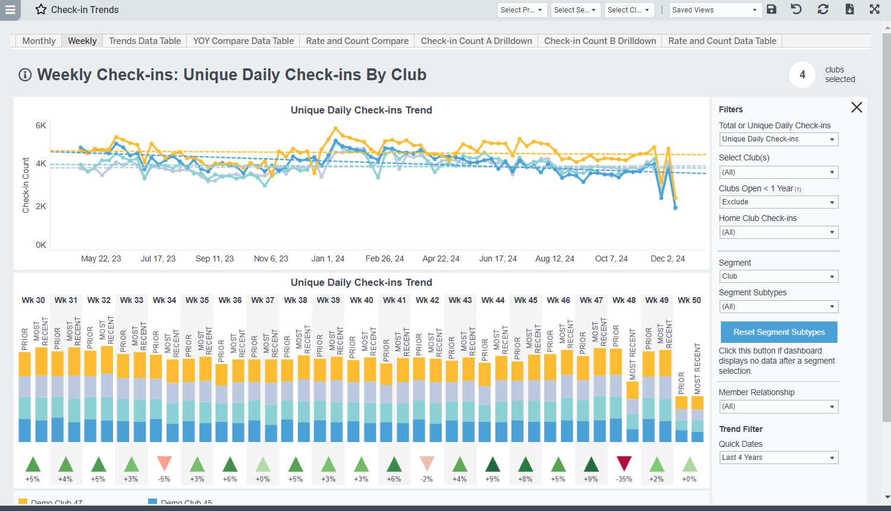891x511 pixels.
Task: Open the Rate and Count Compare tab
Action: (357, 40)
